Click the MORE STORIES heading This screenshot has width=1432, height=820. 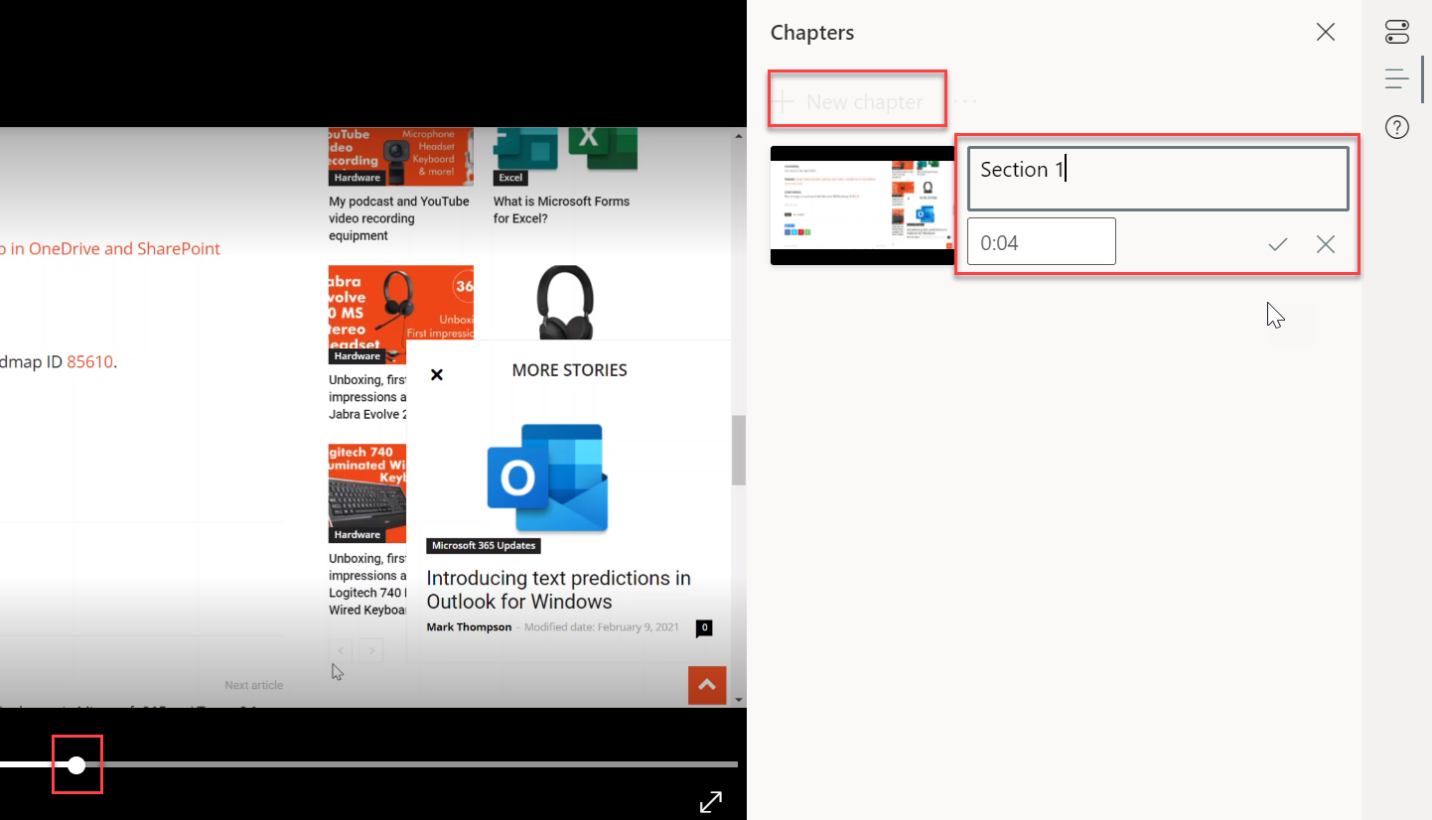tap(569, 370)
